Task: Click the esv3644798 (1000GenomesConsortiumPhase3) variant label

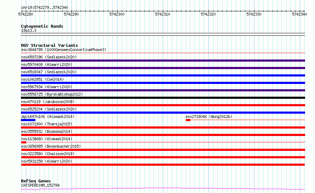Action: coord(64,50)
